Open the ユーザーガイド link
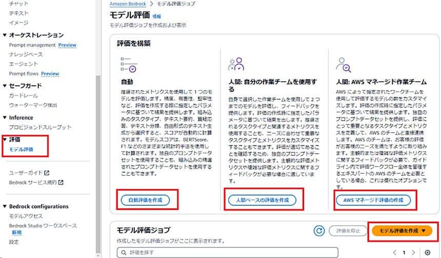 point(26,173)
